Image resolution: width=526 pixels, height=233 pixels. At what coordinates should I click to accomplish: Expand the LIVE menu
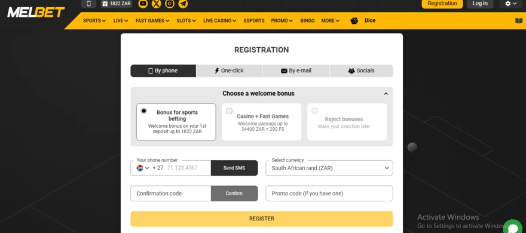coord(121,21)
